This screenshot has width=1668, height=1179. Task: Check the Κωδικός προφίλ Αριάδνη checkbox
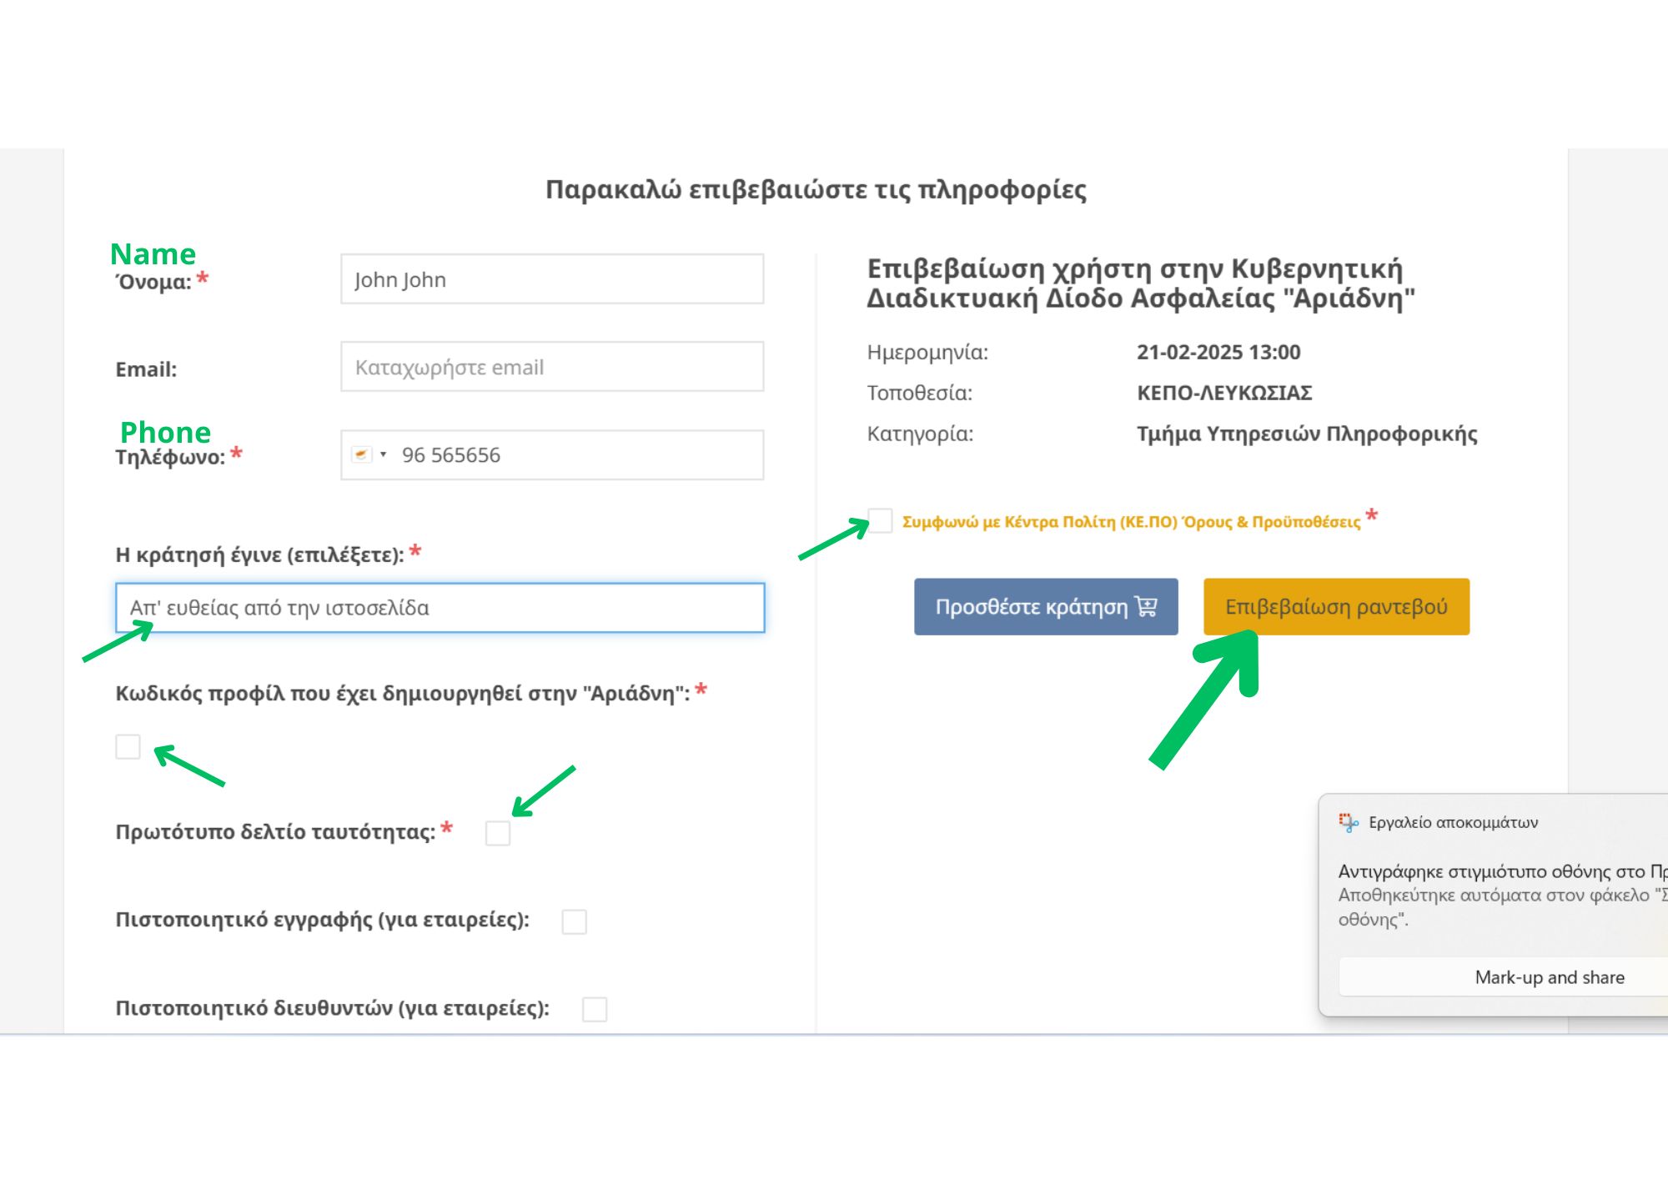(128, 748)
